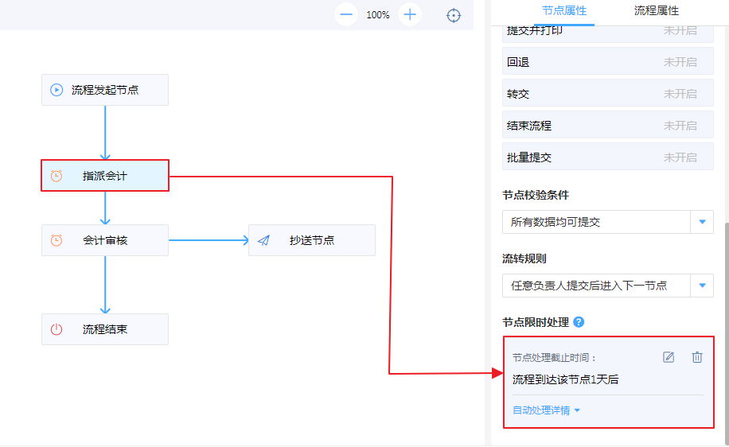Viewport: 729px width, 447px height.
Task: Switch to the 节点属性 tab
Action: 564,11
